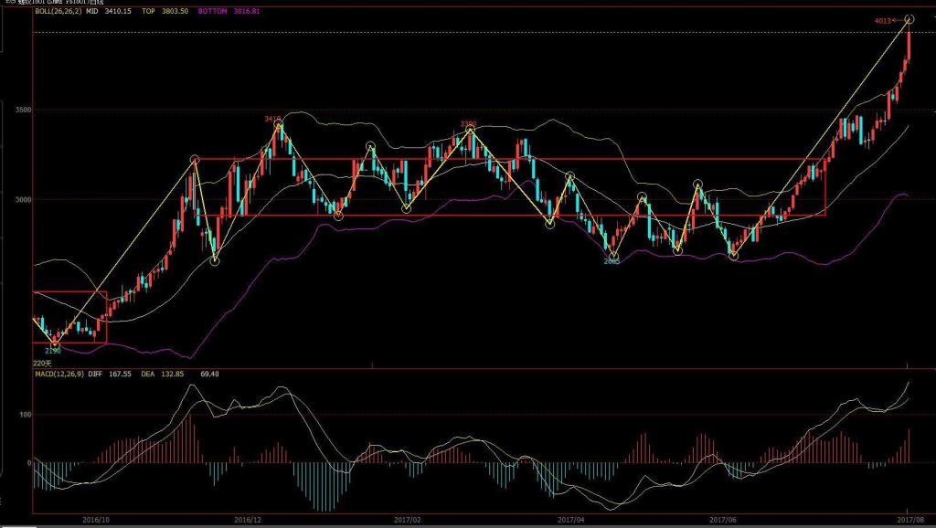Click the 100 level on MACD axis
The width and height of the screenshot is (936, 528).
pyautogui.click(x=25, y=415)
